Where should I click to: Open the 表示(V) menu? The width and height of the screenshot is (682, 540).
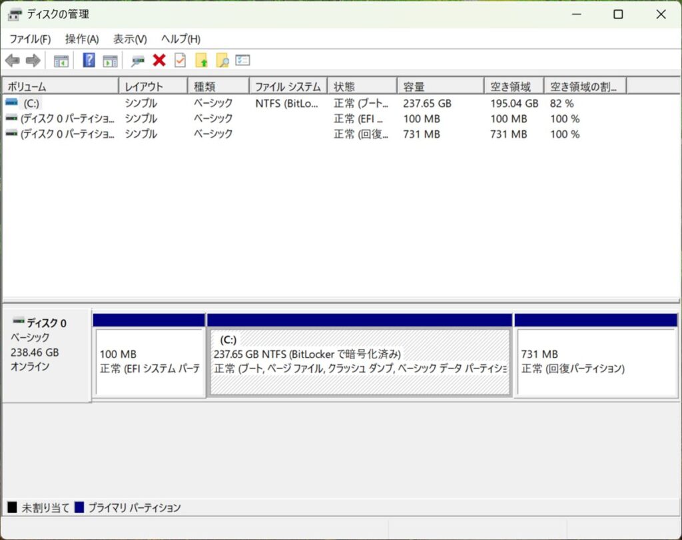[130, 39]
